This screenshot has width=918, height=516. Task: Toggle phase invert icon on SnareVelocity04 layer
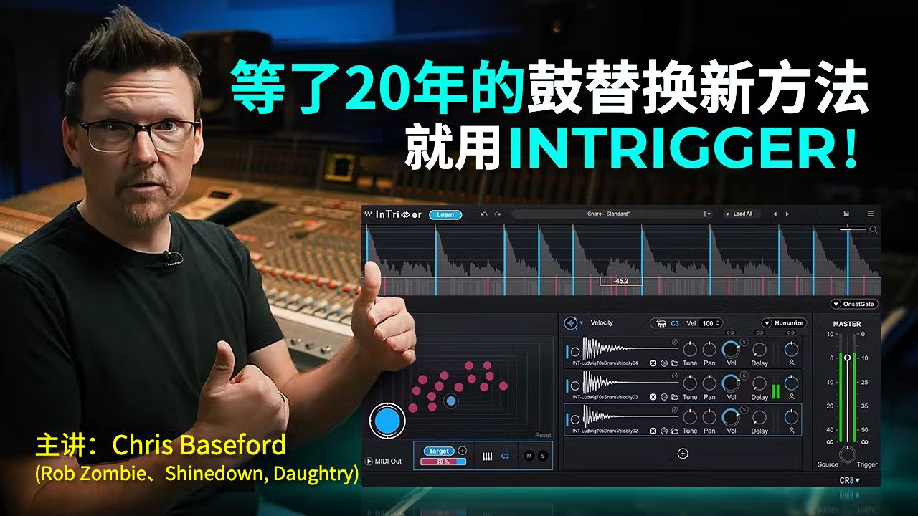[675, 342]
